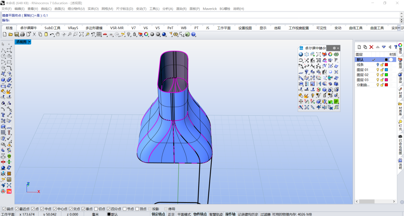Image resolution: width=404 pixels, height=216 pixels.
Task: Create a new layer in the layers panel
Action: pos(359,47)
